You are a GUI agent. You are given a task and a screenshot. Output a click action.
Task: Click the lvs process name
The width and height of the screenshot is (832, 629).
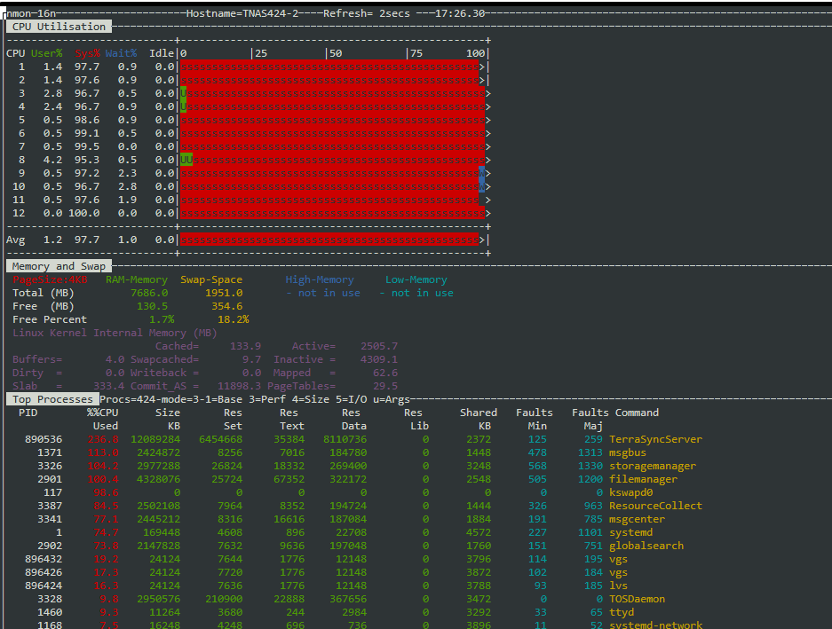click(x=618, y=586)
